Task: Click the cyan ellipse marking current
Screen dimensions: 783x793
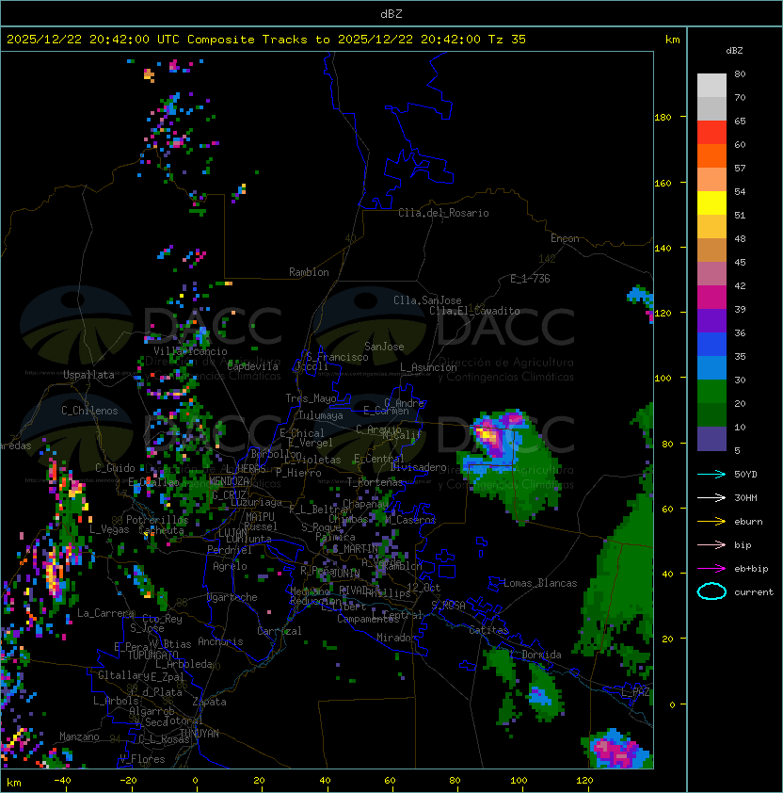Action: point(711,591)
